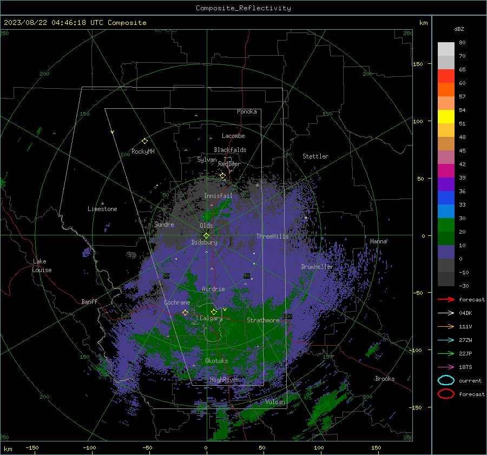Screen dimensions: 487x455
Task: Click the Banff town label
Action: (x=89, y=302)
